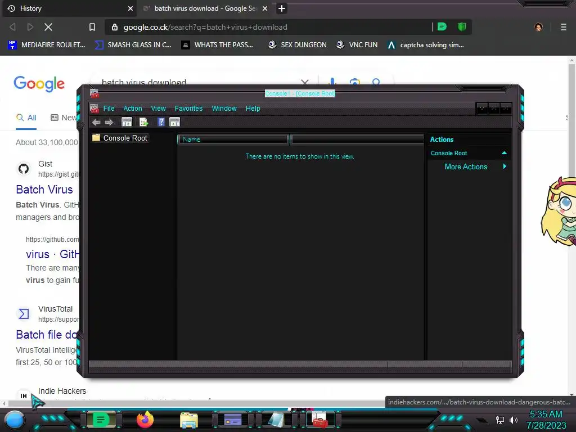The width and height of the screenshot is (576, 432).
Task: Open the Batch file VirusTotal result
Action: pyautogui.click(x=47, y=335)
